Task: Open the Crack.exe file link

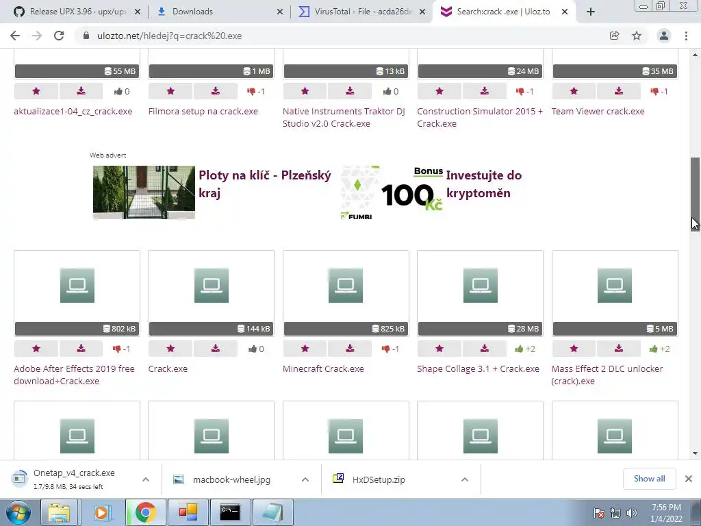Action: pos(168,369)
